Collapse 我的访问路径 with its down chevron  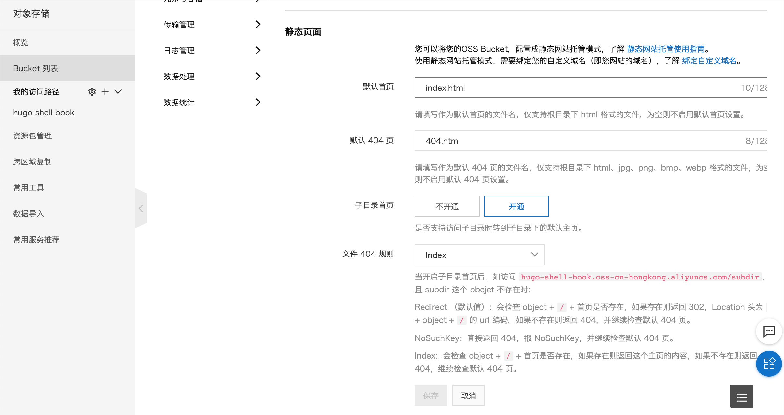coord(118,92)
